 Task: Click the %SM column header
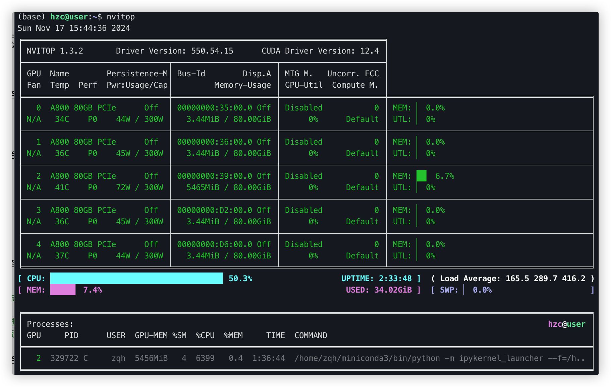[179, 335]
